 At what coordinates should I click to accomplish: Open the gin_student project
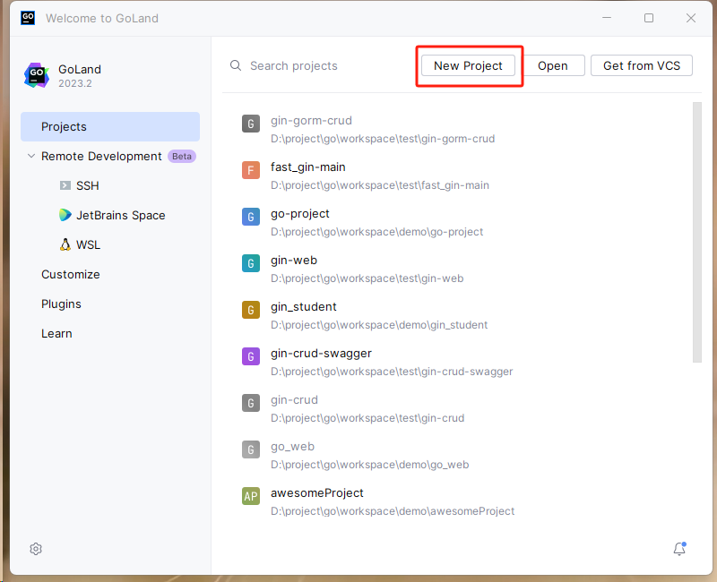[x=457, y=316]
